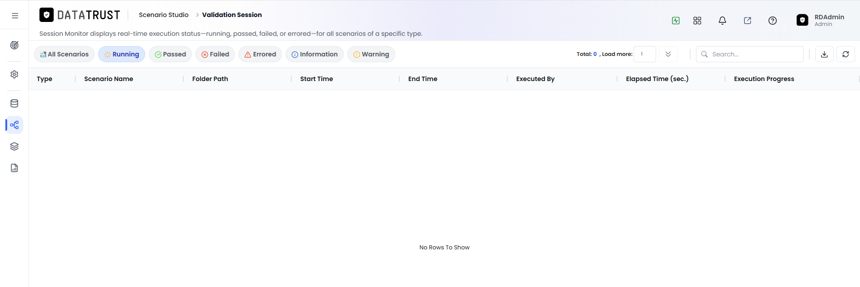
Task: Sort by the Type column header
Action: [x=44, y=79]
